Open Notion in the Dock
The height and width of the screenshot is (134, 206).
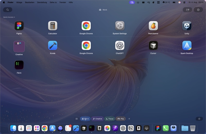coord(131,128)
